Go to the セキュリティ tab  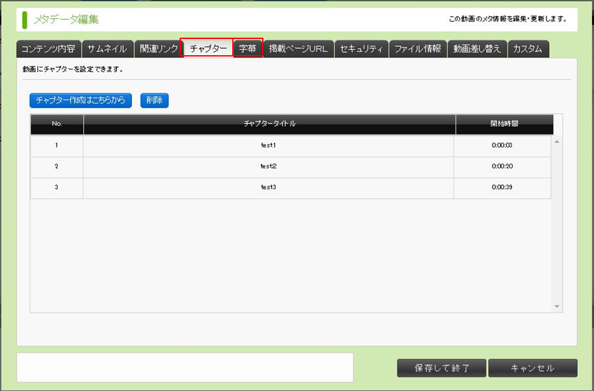coord(361,49)
